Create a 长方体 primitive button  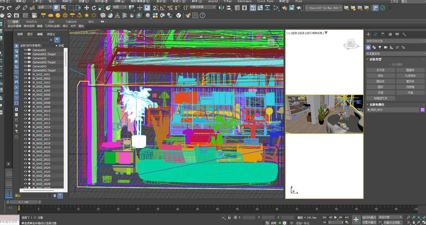[x=380, y=70]
